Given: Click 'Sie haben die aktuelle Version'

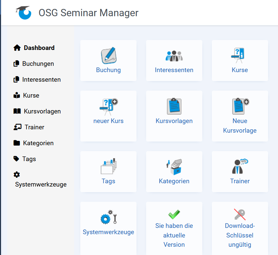Looking at the screenshot, I should click(174, 235).
